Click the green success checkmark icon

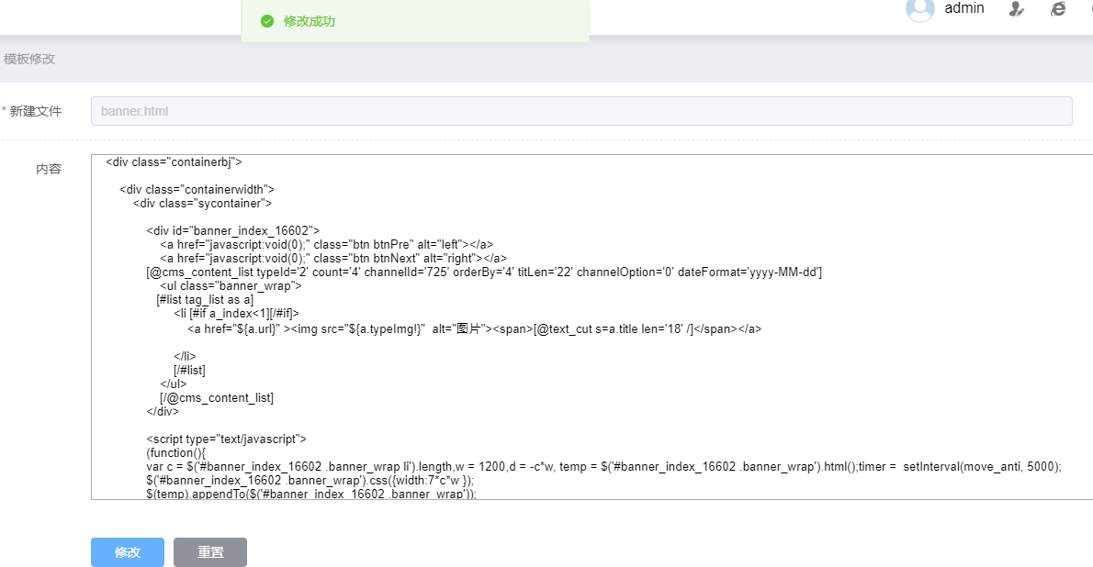click(267, 21)
